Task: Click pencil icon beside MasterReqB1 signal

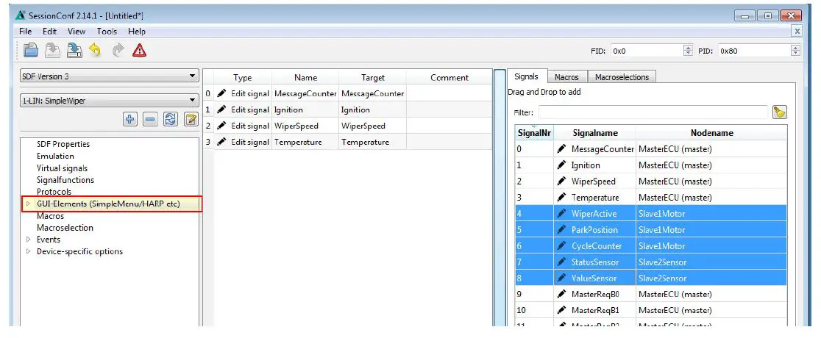Action: tap(562, 310)
